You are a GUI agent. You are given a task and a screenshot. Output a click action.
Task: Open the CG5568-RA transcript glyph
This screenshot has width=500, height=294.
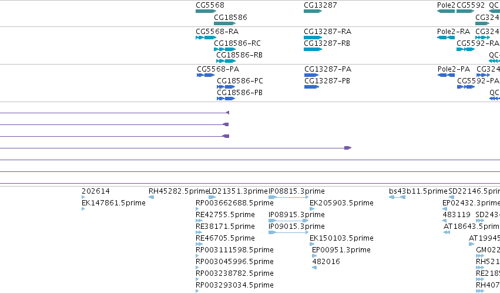(206, 38)
